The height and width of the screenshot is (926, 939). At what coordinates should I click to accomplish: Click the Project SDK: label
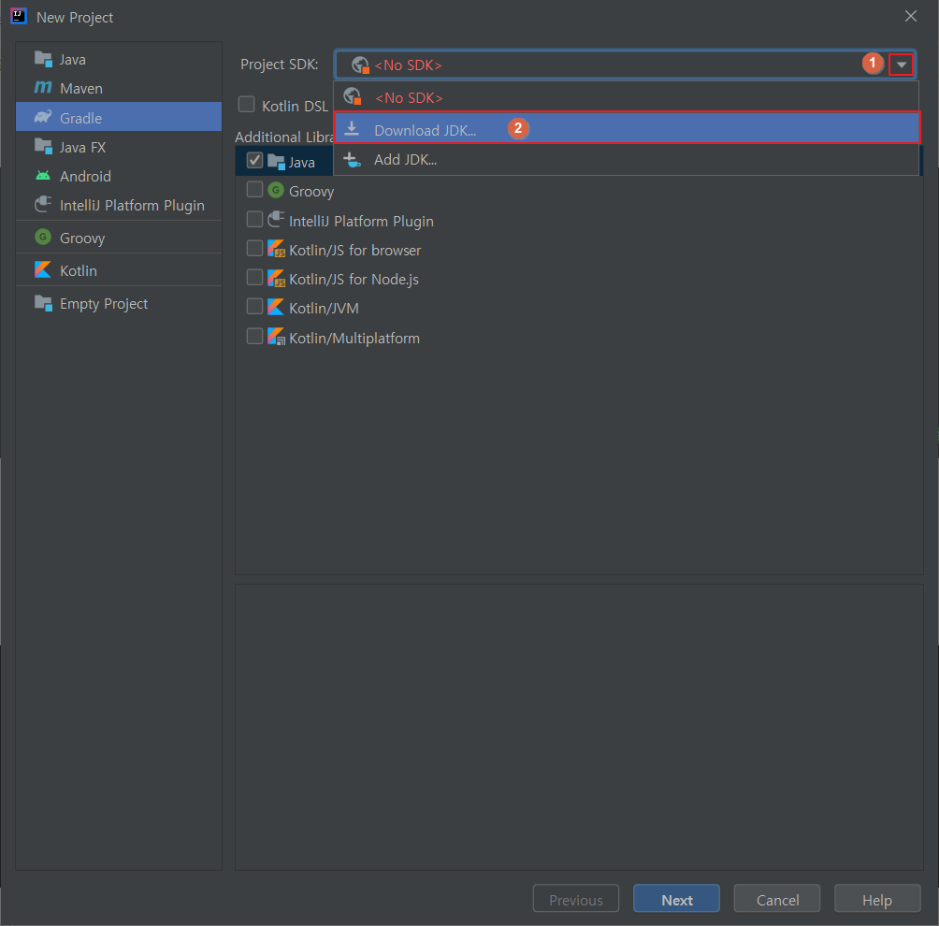tap(279, 65)
